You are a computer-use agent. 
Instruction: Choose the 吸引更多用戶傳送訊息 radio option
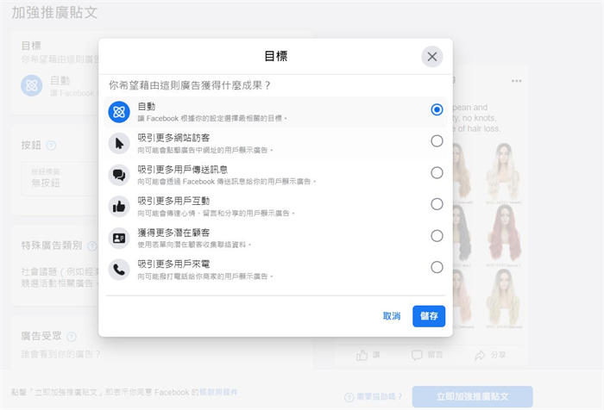coord(437,172)
